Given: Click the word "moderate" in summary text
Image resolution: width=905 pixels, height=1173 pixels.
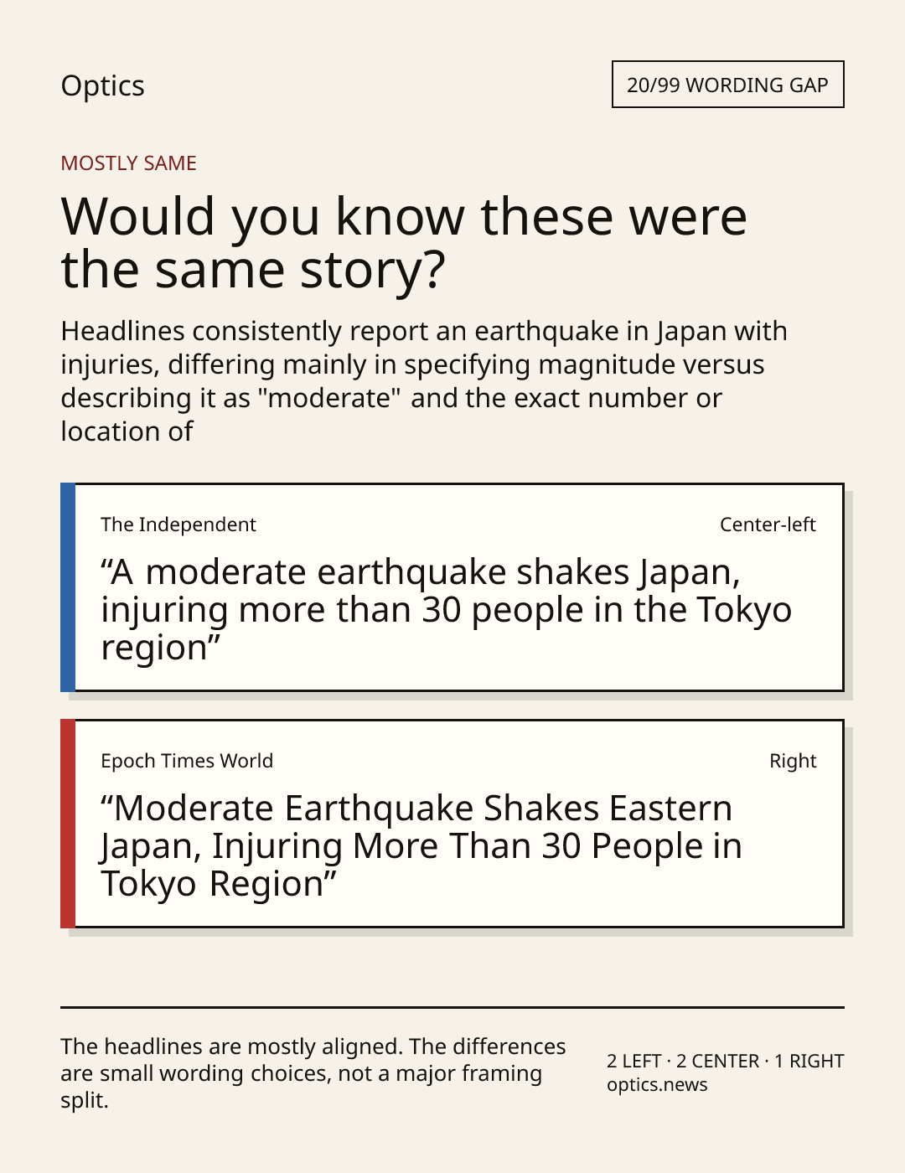Looking at the screenshot, I should point(329,397).
